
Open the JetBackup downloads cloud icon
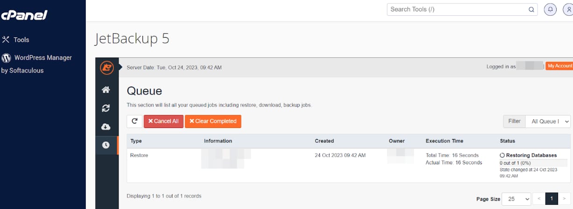point(106,127)
